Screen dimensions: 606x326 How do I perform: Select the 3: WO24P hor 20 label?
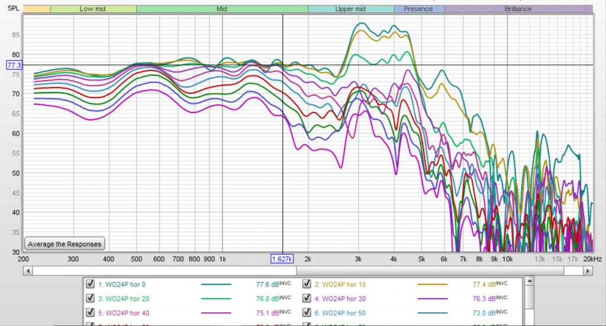point(124,299)
